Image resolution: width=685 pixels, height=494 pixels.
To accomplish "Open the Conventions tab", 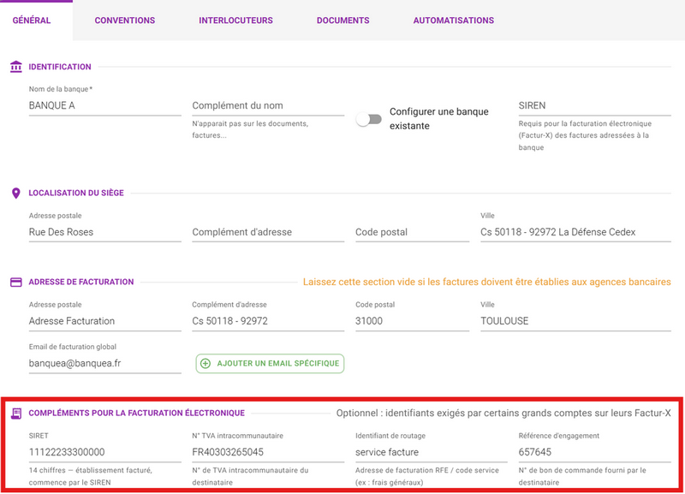I will (x=125, y=21).
